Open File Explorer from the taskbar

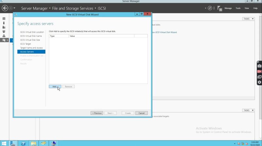33,143
